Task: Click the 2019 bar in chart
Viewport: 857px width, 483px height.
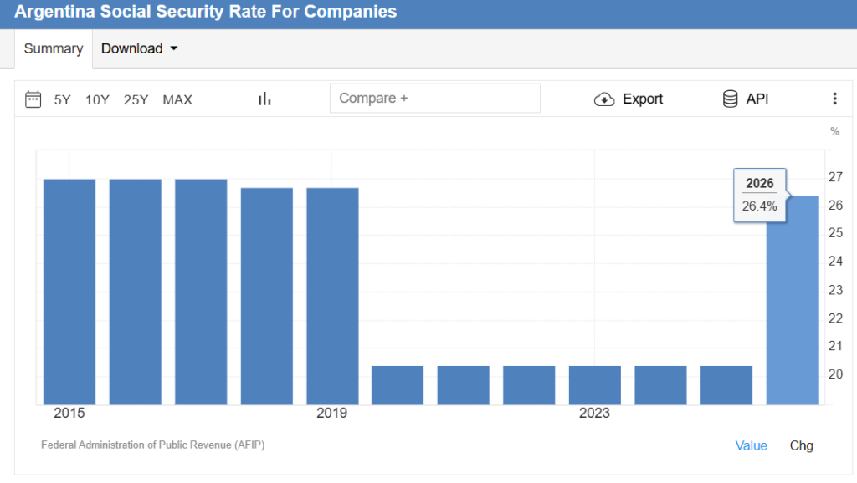Action: [332, 297]
